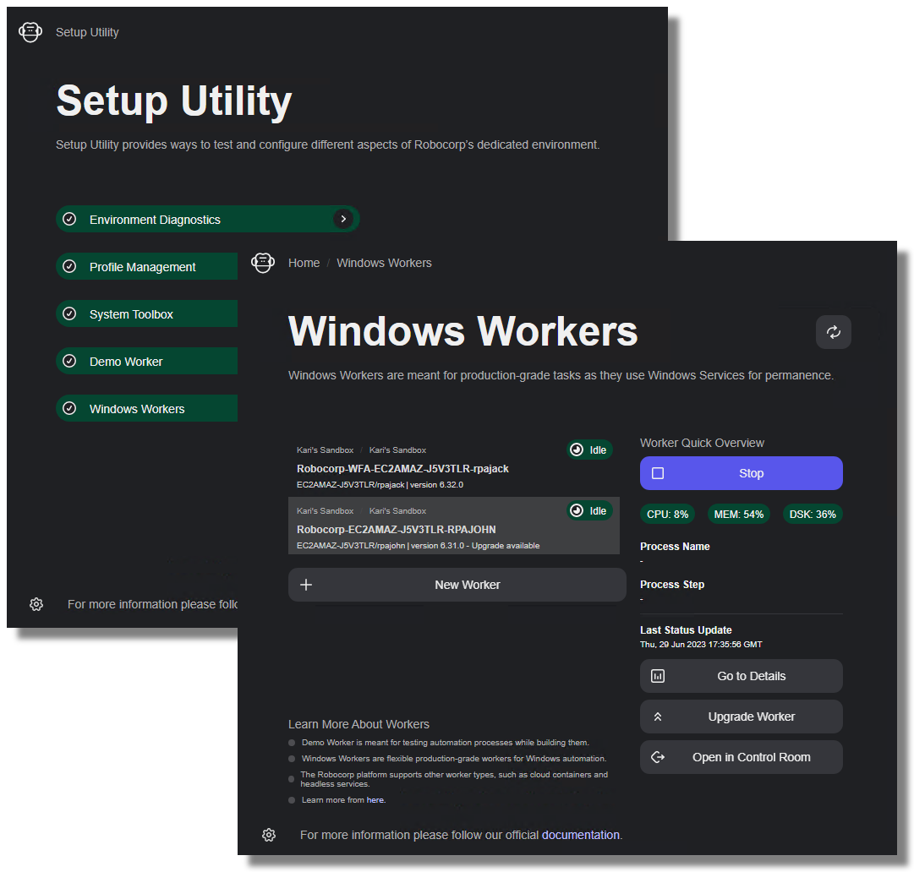Click 'version 6.31.0 - Upgrade available' text
The width and height of the screenshot is (914, 872).
pyautogui.click(x=475, y=546)
